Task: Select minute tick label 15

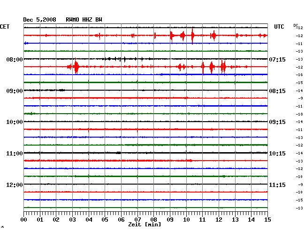Action: pos(267,220)
